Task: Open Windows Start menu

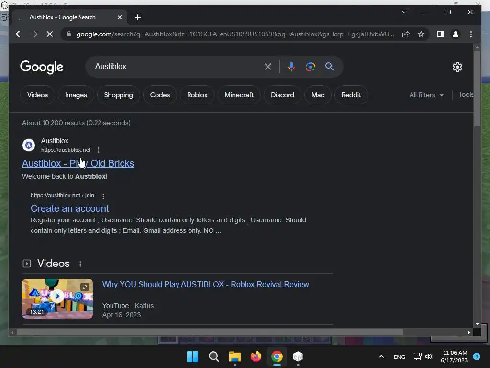Action: tap(192, 356)
